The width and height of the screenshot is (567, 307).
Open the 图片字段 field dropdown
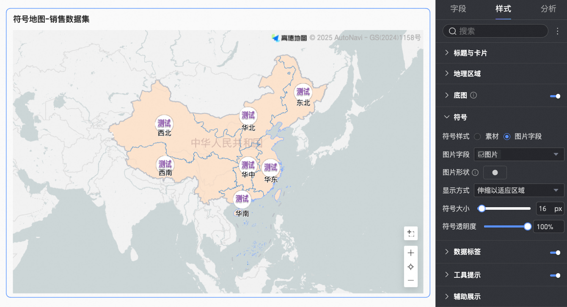pos(519,154)
